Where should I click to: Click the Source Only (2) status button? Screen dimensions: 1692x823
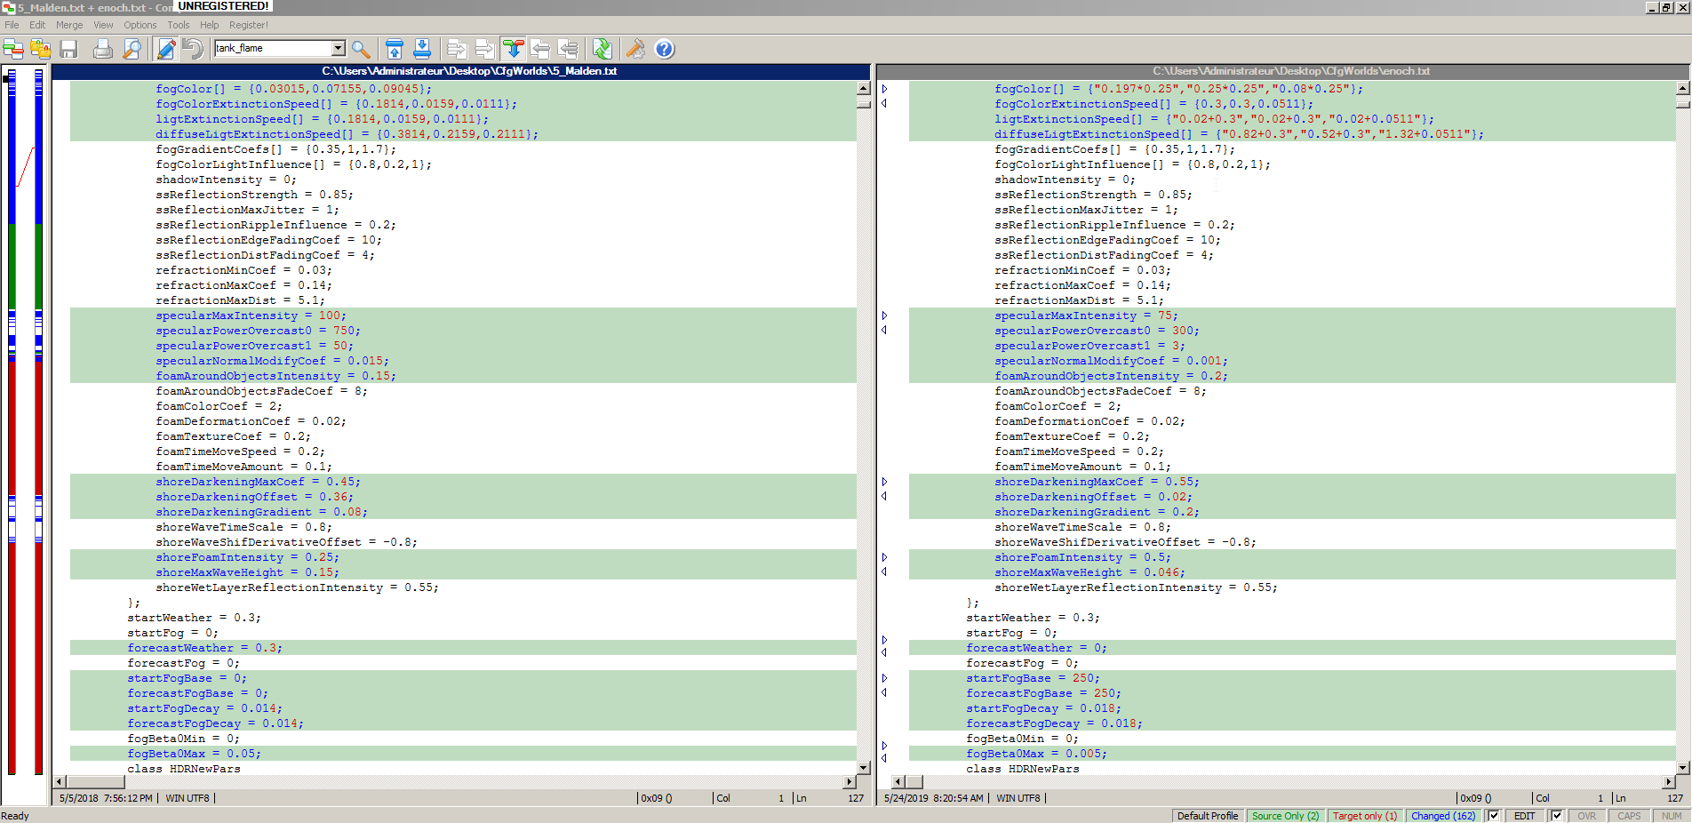[1285, 816]
